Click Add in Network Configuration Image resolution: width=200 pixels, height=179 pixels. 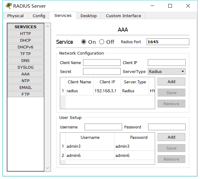(x=171, y=82)
